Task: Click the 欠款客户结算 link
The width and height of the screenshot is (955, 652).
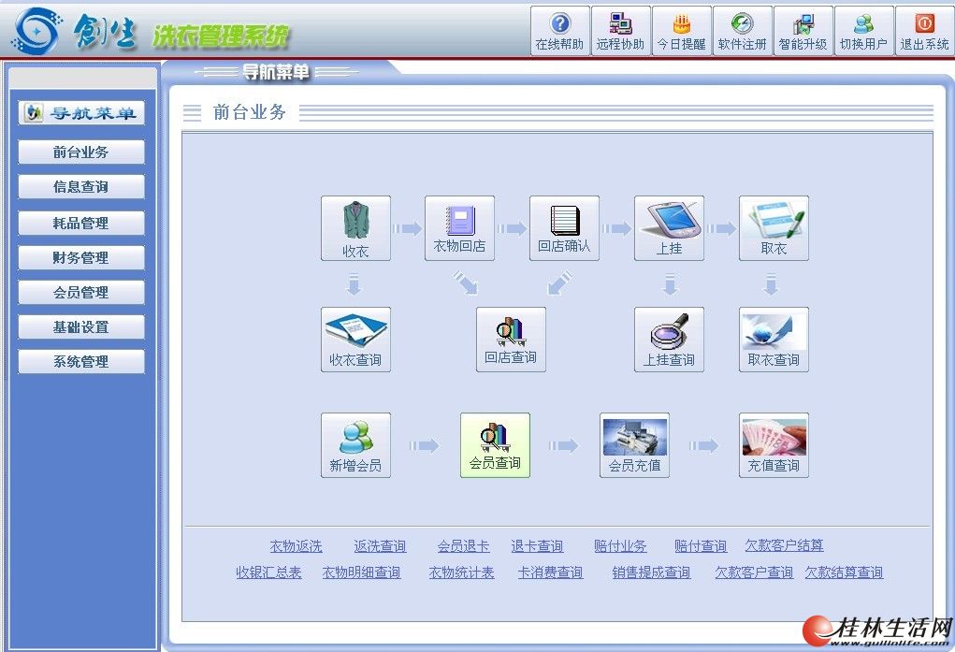Action: (x=784, y=546)
